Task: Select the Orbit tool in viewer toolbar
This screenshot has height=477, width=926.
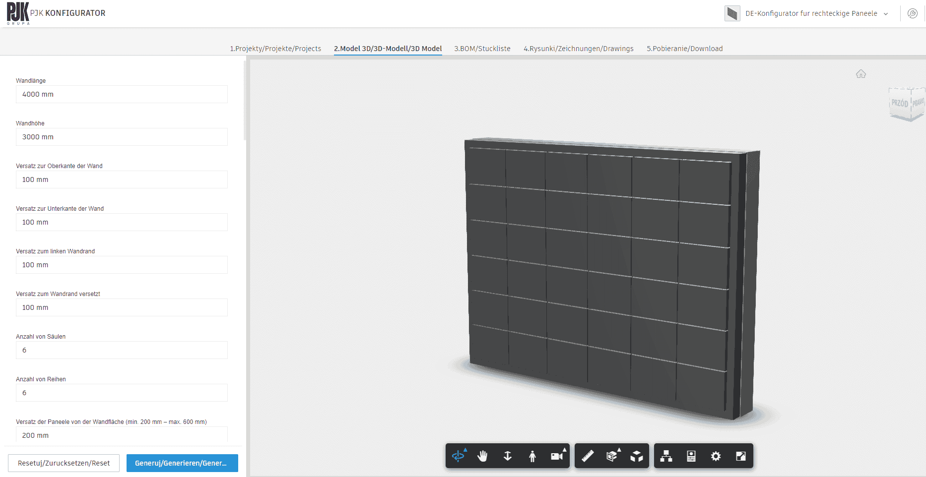Action: [x=458, y=456]
